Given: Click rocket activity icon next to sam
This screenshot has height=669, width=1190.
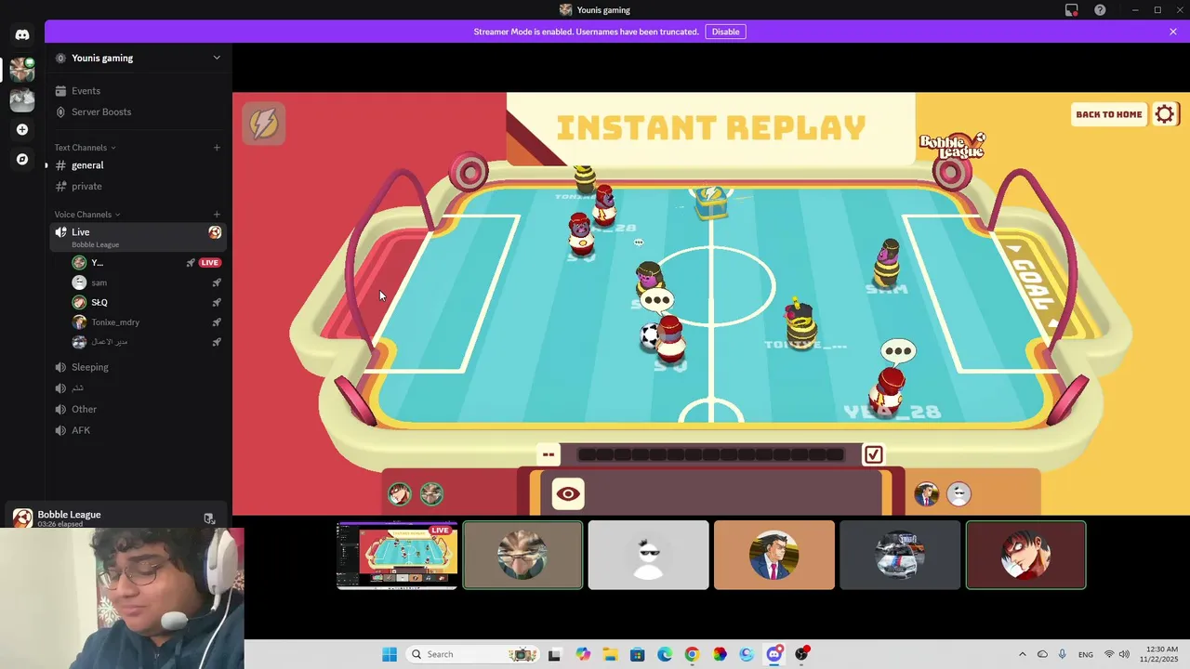Looking at the screenshot, I should pos(217,282).
